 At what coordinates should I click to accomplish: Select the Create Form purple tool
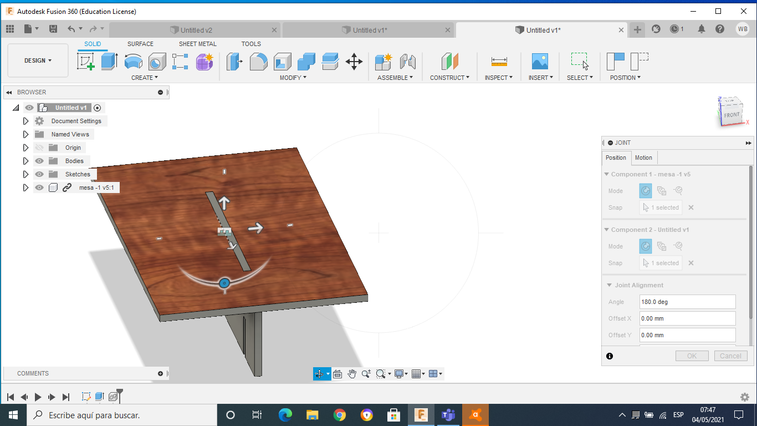click(204, 61)
